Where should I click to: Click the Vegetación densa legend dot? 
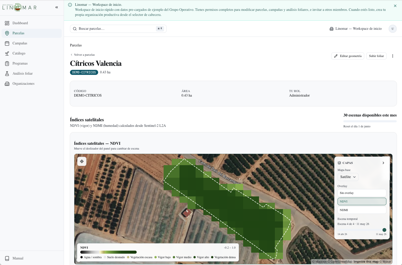[212, 257]
